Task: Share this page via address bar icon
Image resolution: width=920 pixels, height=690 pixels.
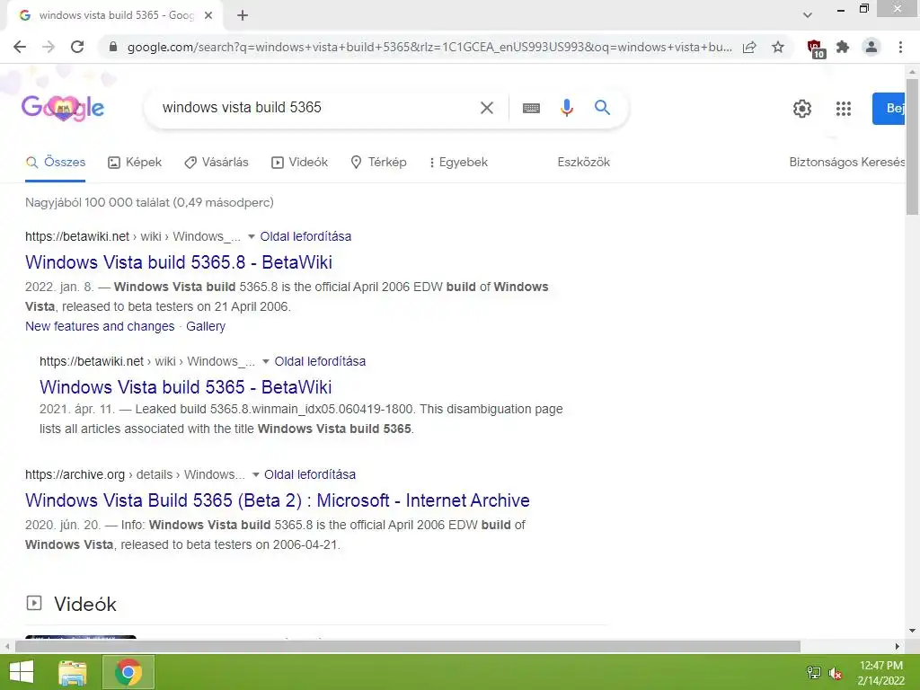Action: point(749,47)
